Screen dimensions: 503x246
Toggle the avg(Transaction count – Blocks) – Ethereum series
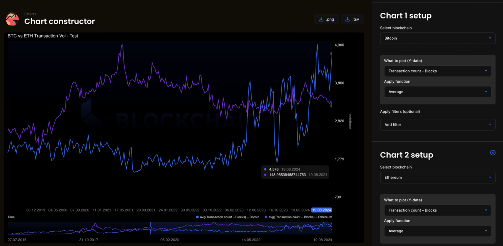click(x=301, y=217)
